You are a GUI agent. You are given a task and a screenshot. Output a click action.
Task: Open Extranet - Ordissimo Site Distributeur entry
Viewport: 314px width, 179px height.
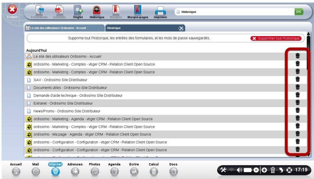(63, 103)
